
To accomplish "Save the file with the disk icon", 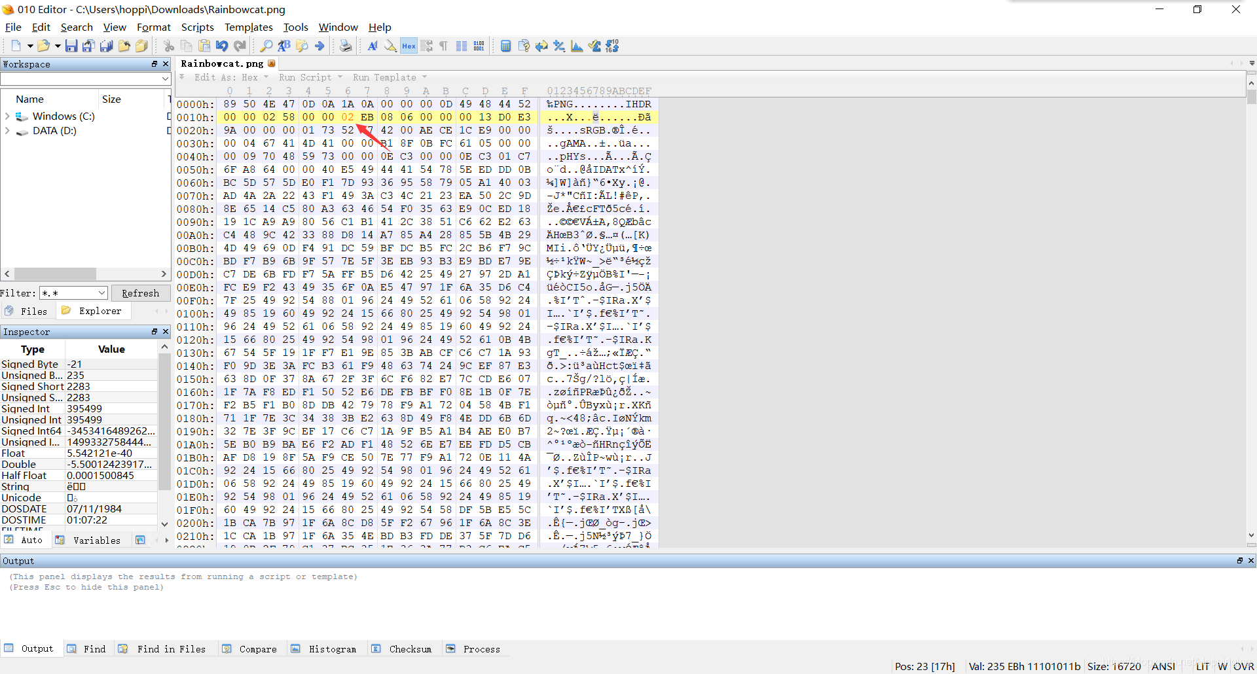I will tap(71, 46).
